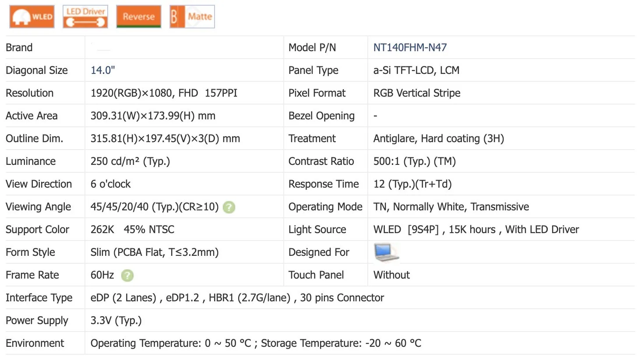Select the view direction value 6 o'clock
The height and width of the screenshot is (356, 641).
(110, 184)
